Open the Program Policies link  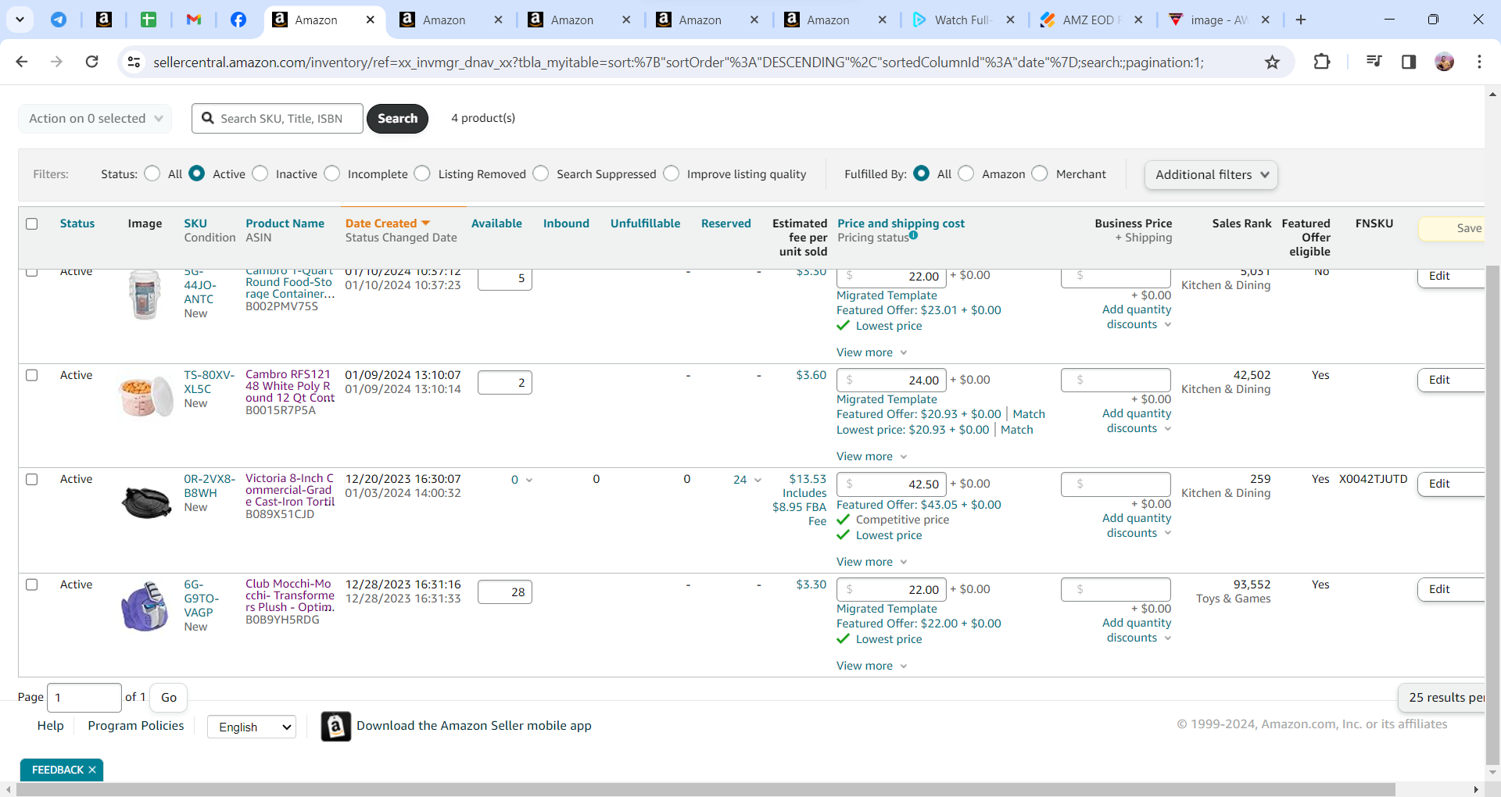point(136,725)
